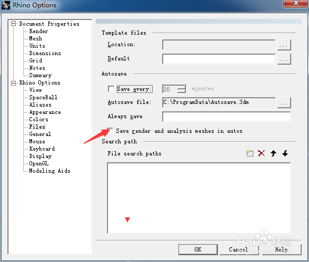Open the Appearance page
The image size is (309, 262).
(45, 112)
